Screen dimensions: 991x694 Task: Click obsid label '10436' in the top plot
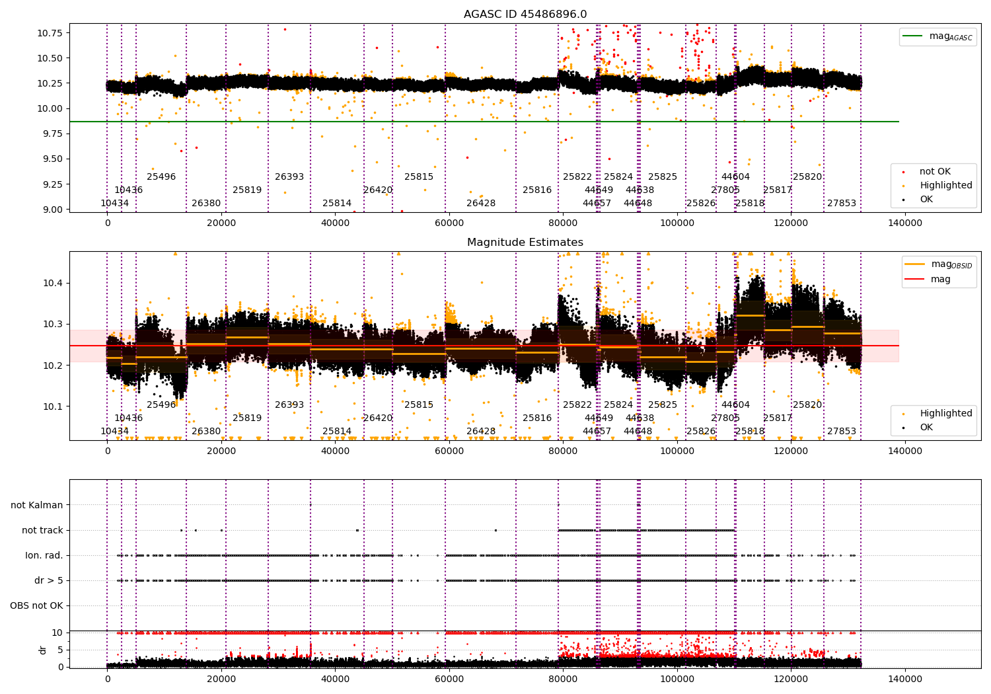(128, 190)
